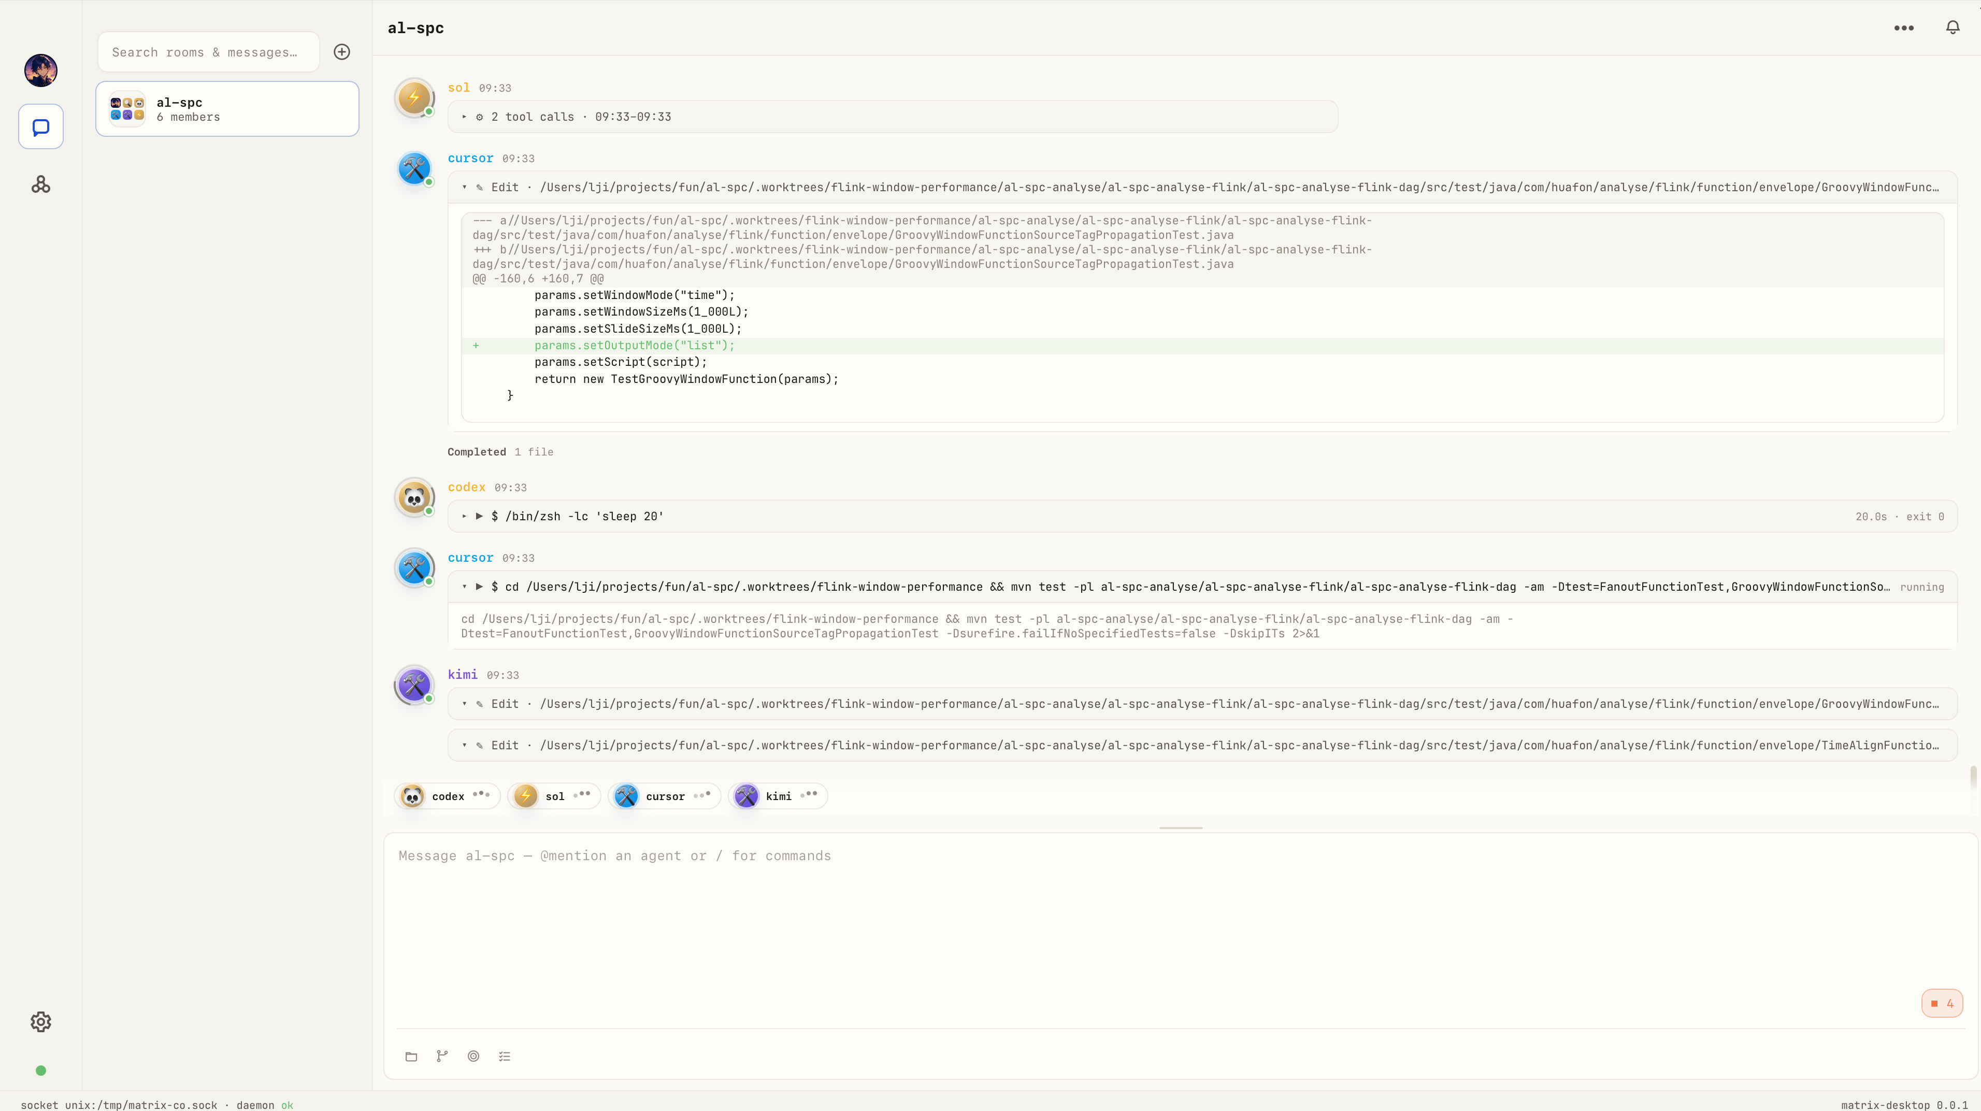
Task: Open the agents cluster sidebar icon
Action: coord(41,184)
